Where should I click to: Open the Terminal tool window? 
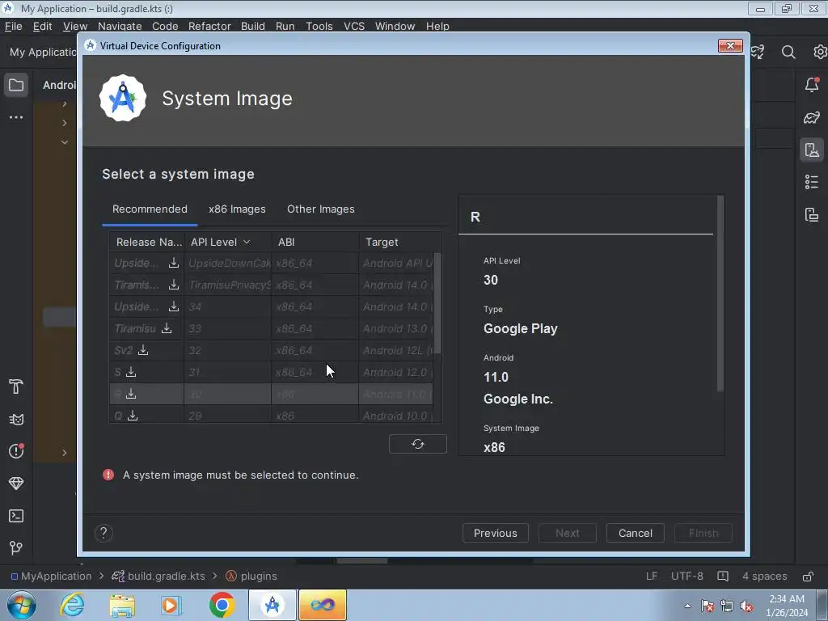coord(16,516)
